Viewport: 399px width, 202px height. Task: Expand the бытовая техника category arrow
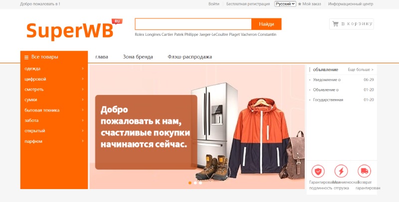click(83, 110)
